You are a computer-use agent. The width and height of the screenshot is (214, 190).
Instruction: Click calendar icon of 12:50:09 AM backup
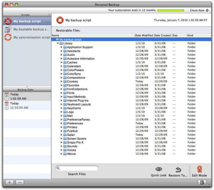point(7,103)
